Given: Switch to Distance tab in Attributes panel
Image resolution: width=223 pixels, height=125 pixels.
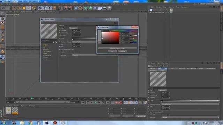Looking at the screenshot, I should (182, 69).
